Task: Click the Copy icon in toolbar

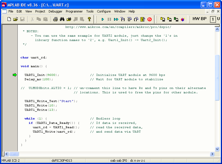Action: coord(39,19)
